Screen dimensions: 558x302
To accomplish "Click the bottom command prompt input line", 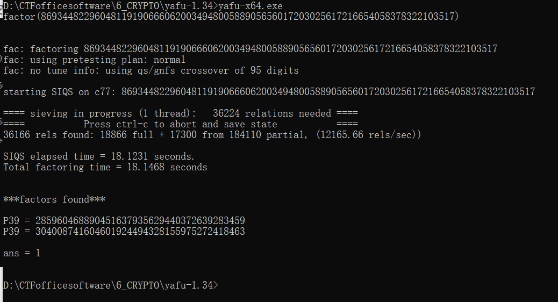I will tap(110, 285).
